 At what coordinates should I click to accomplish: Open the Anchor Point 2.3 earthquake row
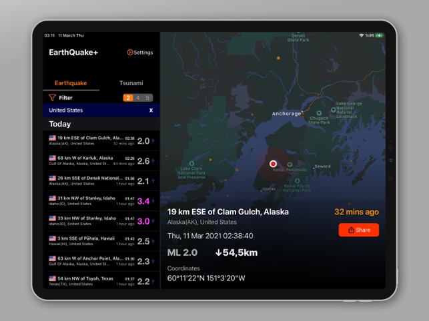pos(101,261)
